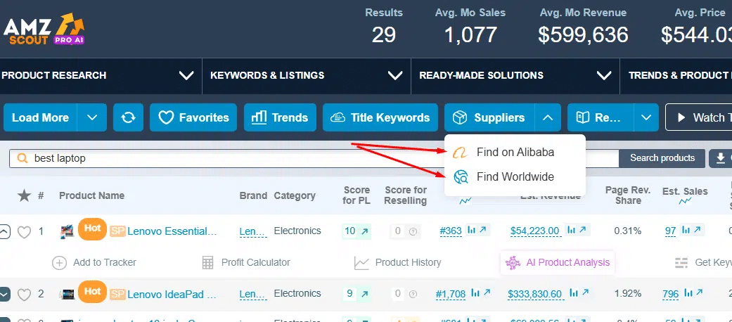Screen dimensions: 732x322
Task: Click the refresh results icon button
Action: coord(128,117)
